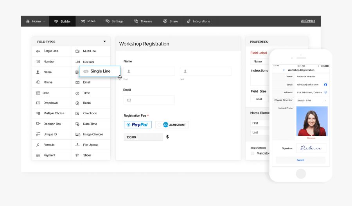Viewport: 352px width, 206px height.
Task: Collapse the Field Types panel arrow
Action: (x=104, y=41)
